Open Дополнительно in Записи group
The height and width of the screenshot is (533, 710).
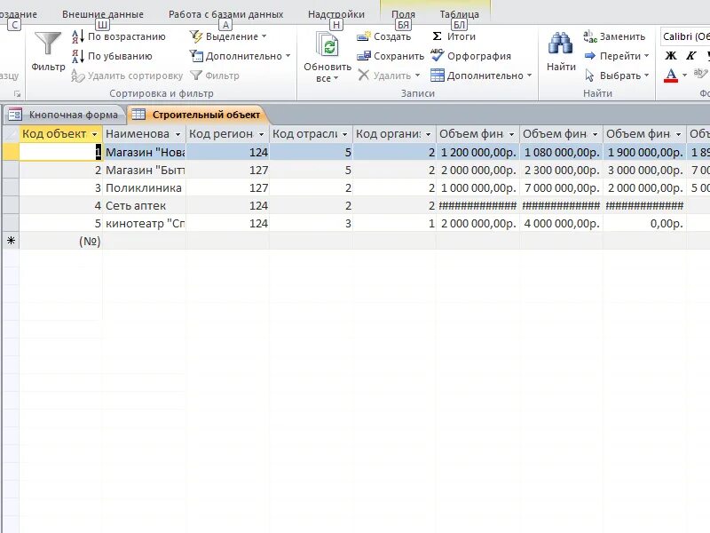(x=481, y=76)
